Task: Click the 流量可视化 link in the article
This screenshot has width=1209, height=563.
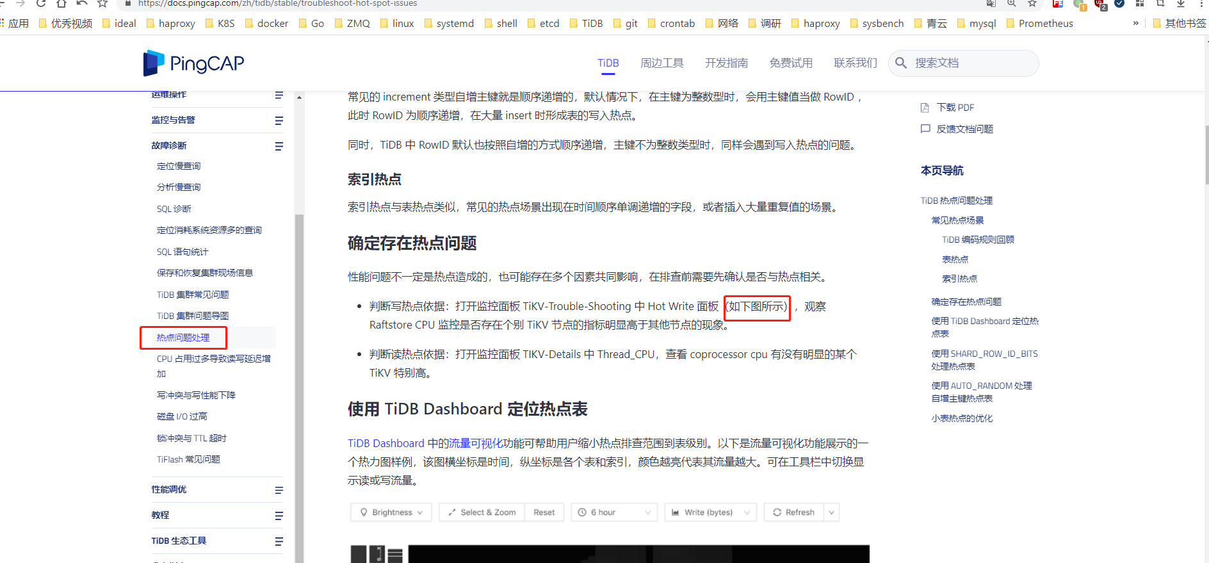Action: 476,443
